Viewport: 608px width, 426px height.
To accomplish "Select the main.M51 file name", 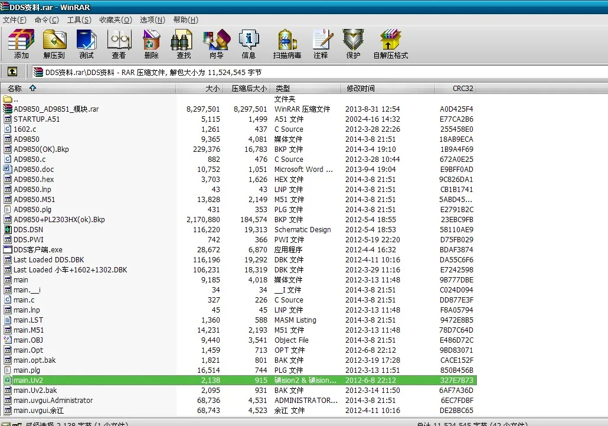I will [28, 330].
